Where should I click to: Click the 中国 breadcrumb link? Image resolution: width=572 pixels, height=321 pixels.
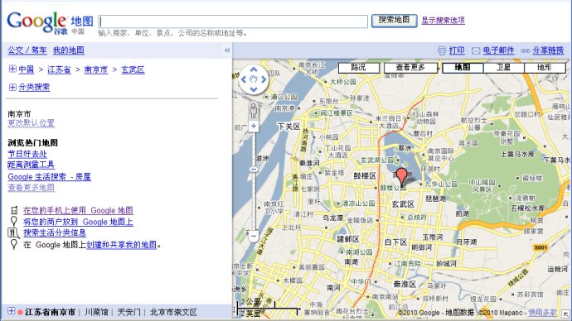26,69
